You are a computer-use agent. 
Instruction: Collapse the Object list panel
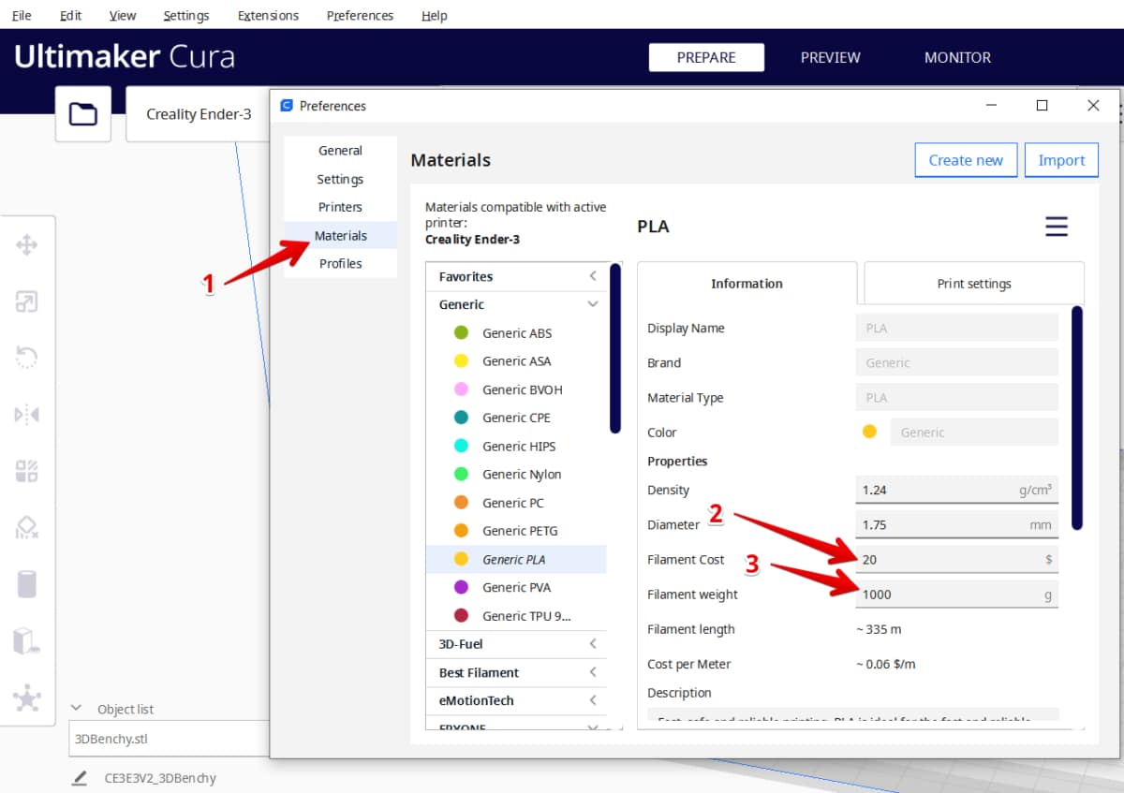77,709
